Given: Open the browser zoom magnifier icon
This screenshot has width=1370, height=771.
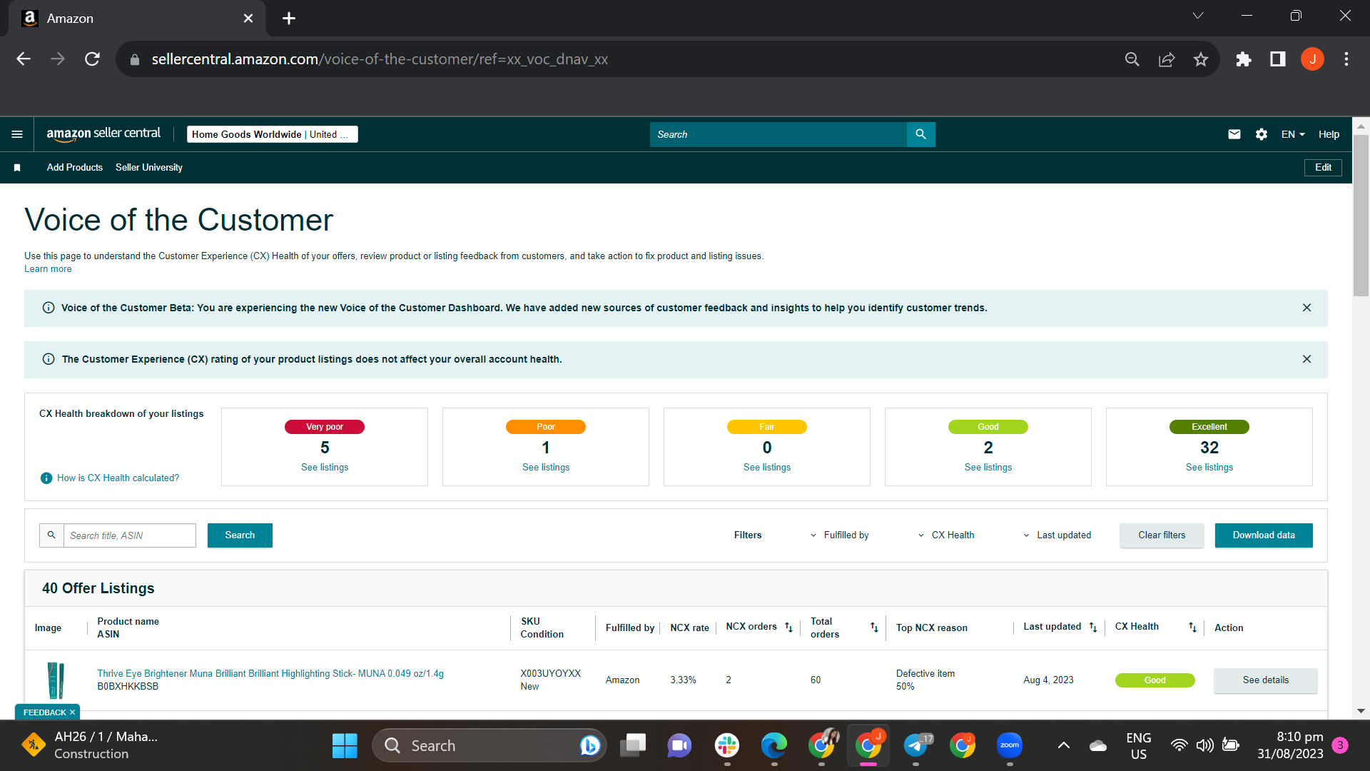Looking at the screenshot, I should point(1132,59).
